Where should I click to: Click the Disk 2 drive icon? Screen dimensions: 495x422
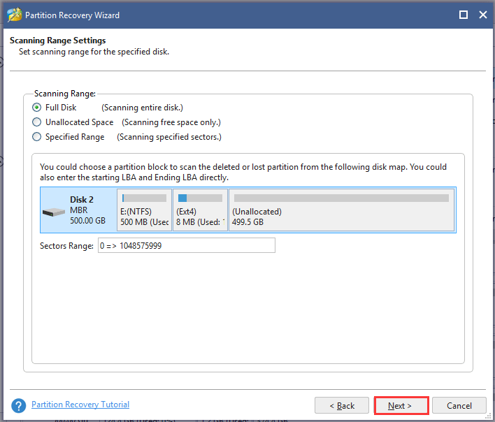tap(54, 212)
